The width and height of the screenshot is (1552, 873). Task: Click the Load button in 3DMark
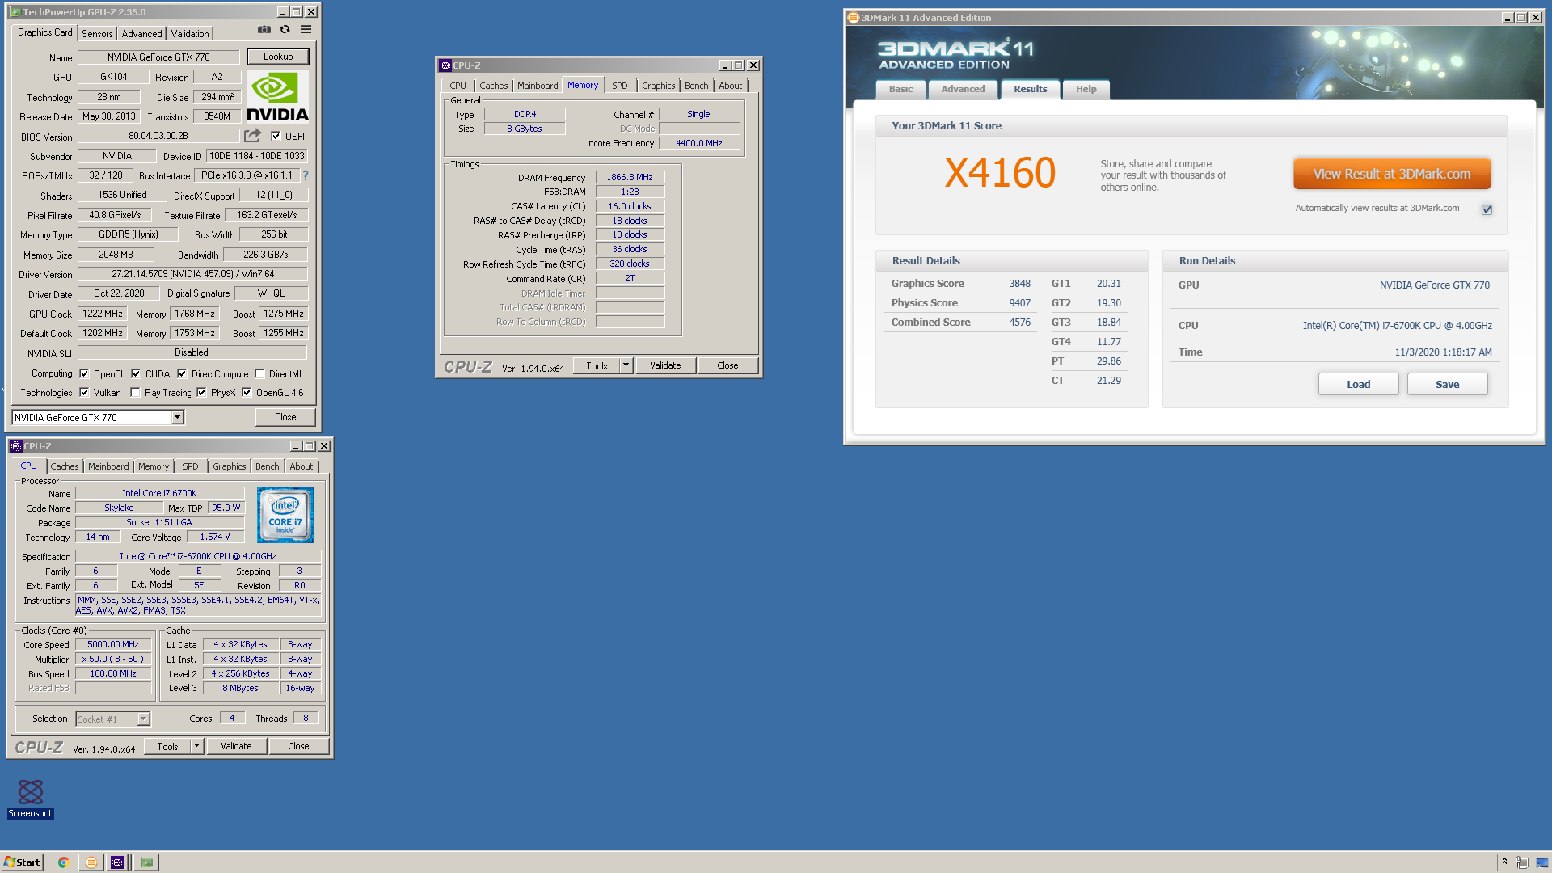1358,384
